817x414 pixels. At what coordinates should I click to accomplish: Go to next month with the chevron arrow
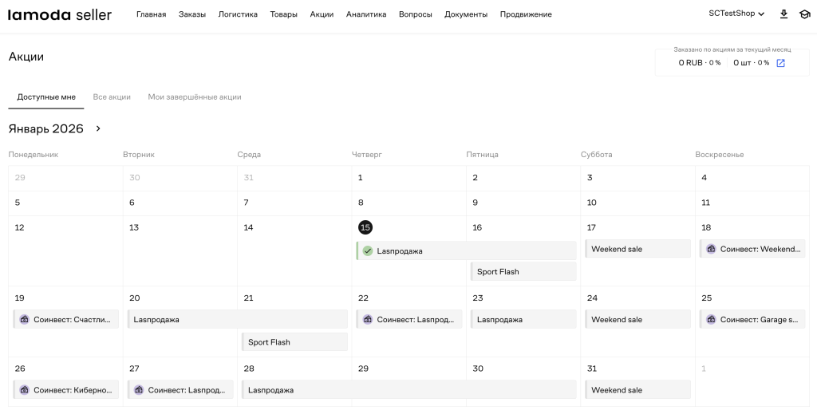[x=98, y=128]
